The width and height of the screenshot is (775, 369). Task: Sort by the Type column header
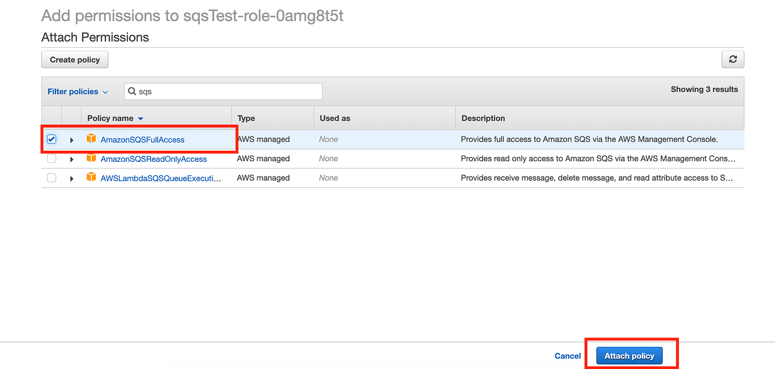click(x=246, y=118)
